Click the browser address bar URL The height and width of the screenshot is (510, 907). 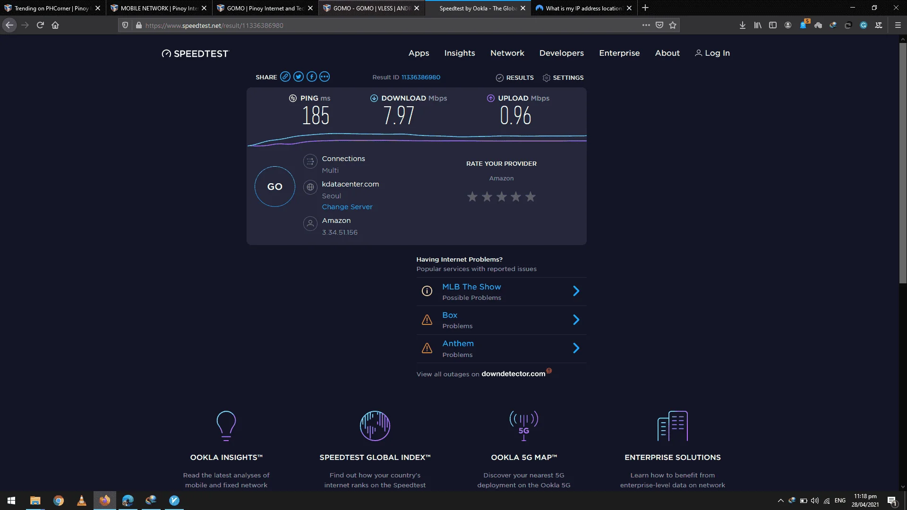pos(214,25)
